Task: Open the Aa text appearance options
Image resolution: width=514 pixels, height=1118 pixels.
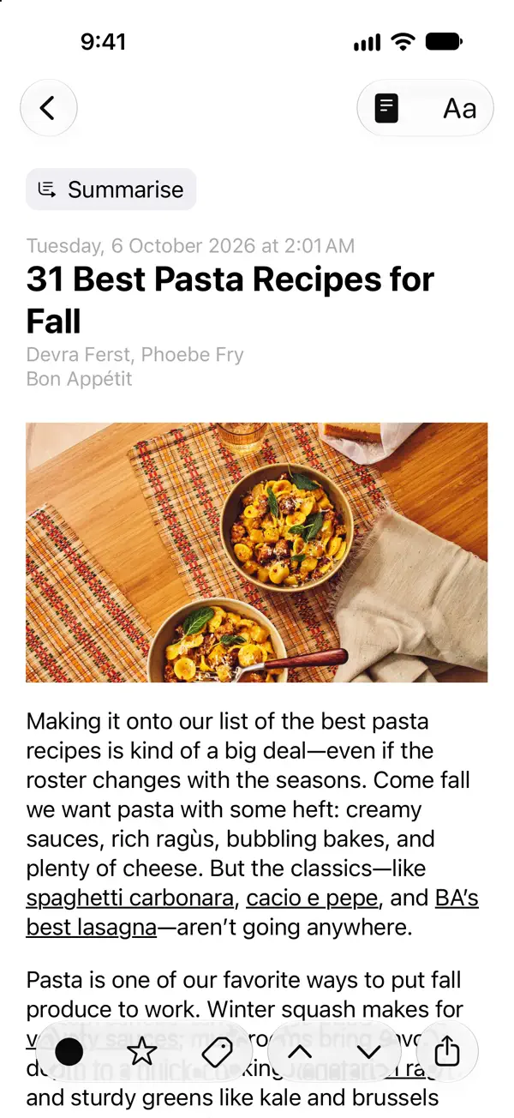Action: point(459,108)
